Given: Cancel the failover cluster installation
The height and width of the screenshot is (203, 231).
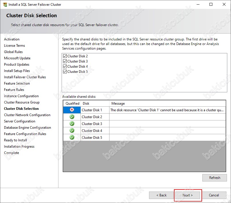Looking at the screenshot, I should (214, 195).
